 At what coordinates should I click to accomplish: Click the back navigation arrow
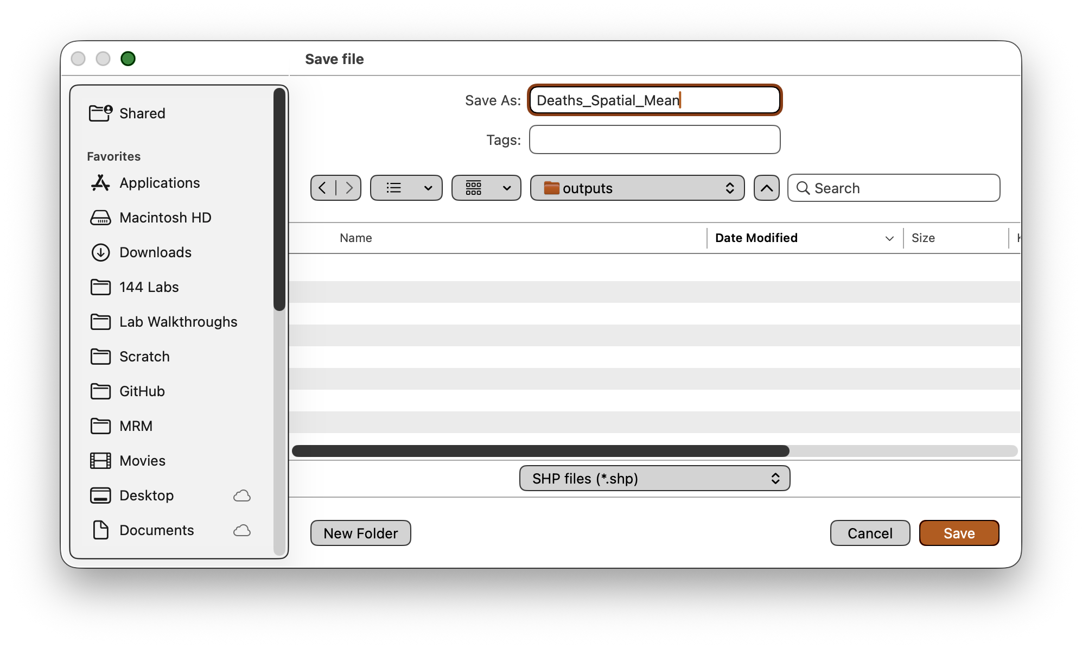323,188
